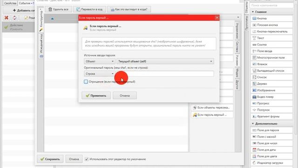Open the Текущий объект (self) dropdown
The image size is (298, 168).
click(165, 61)
